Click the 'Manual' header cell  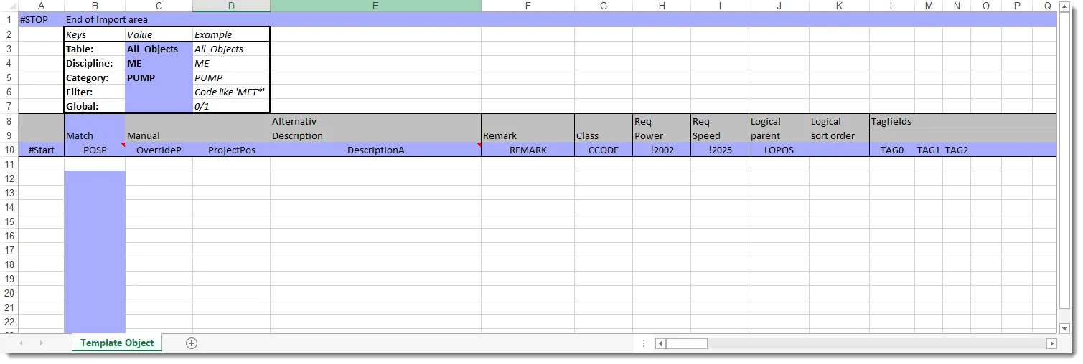(159, 135)
